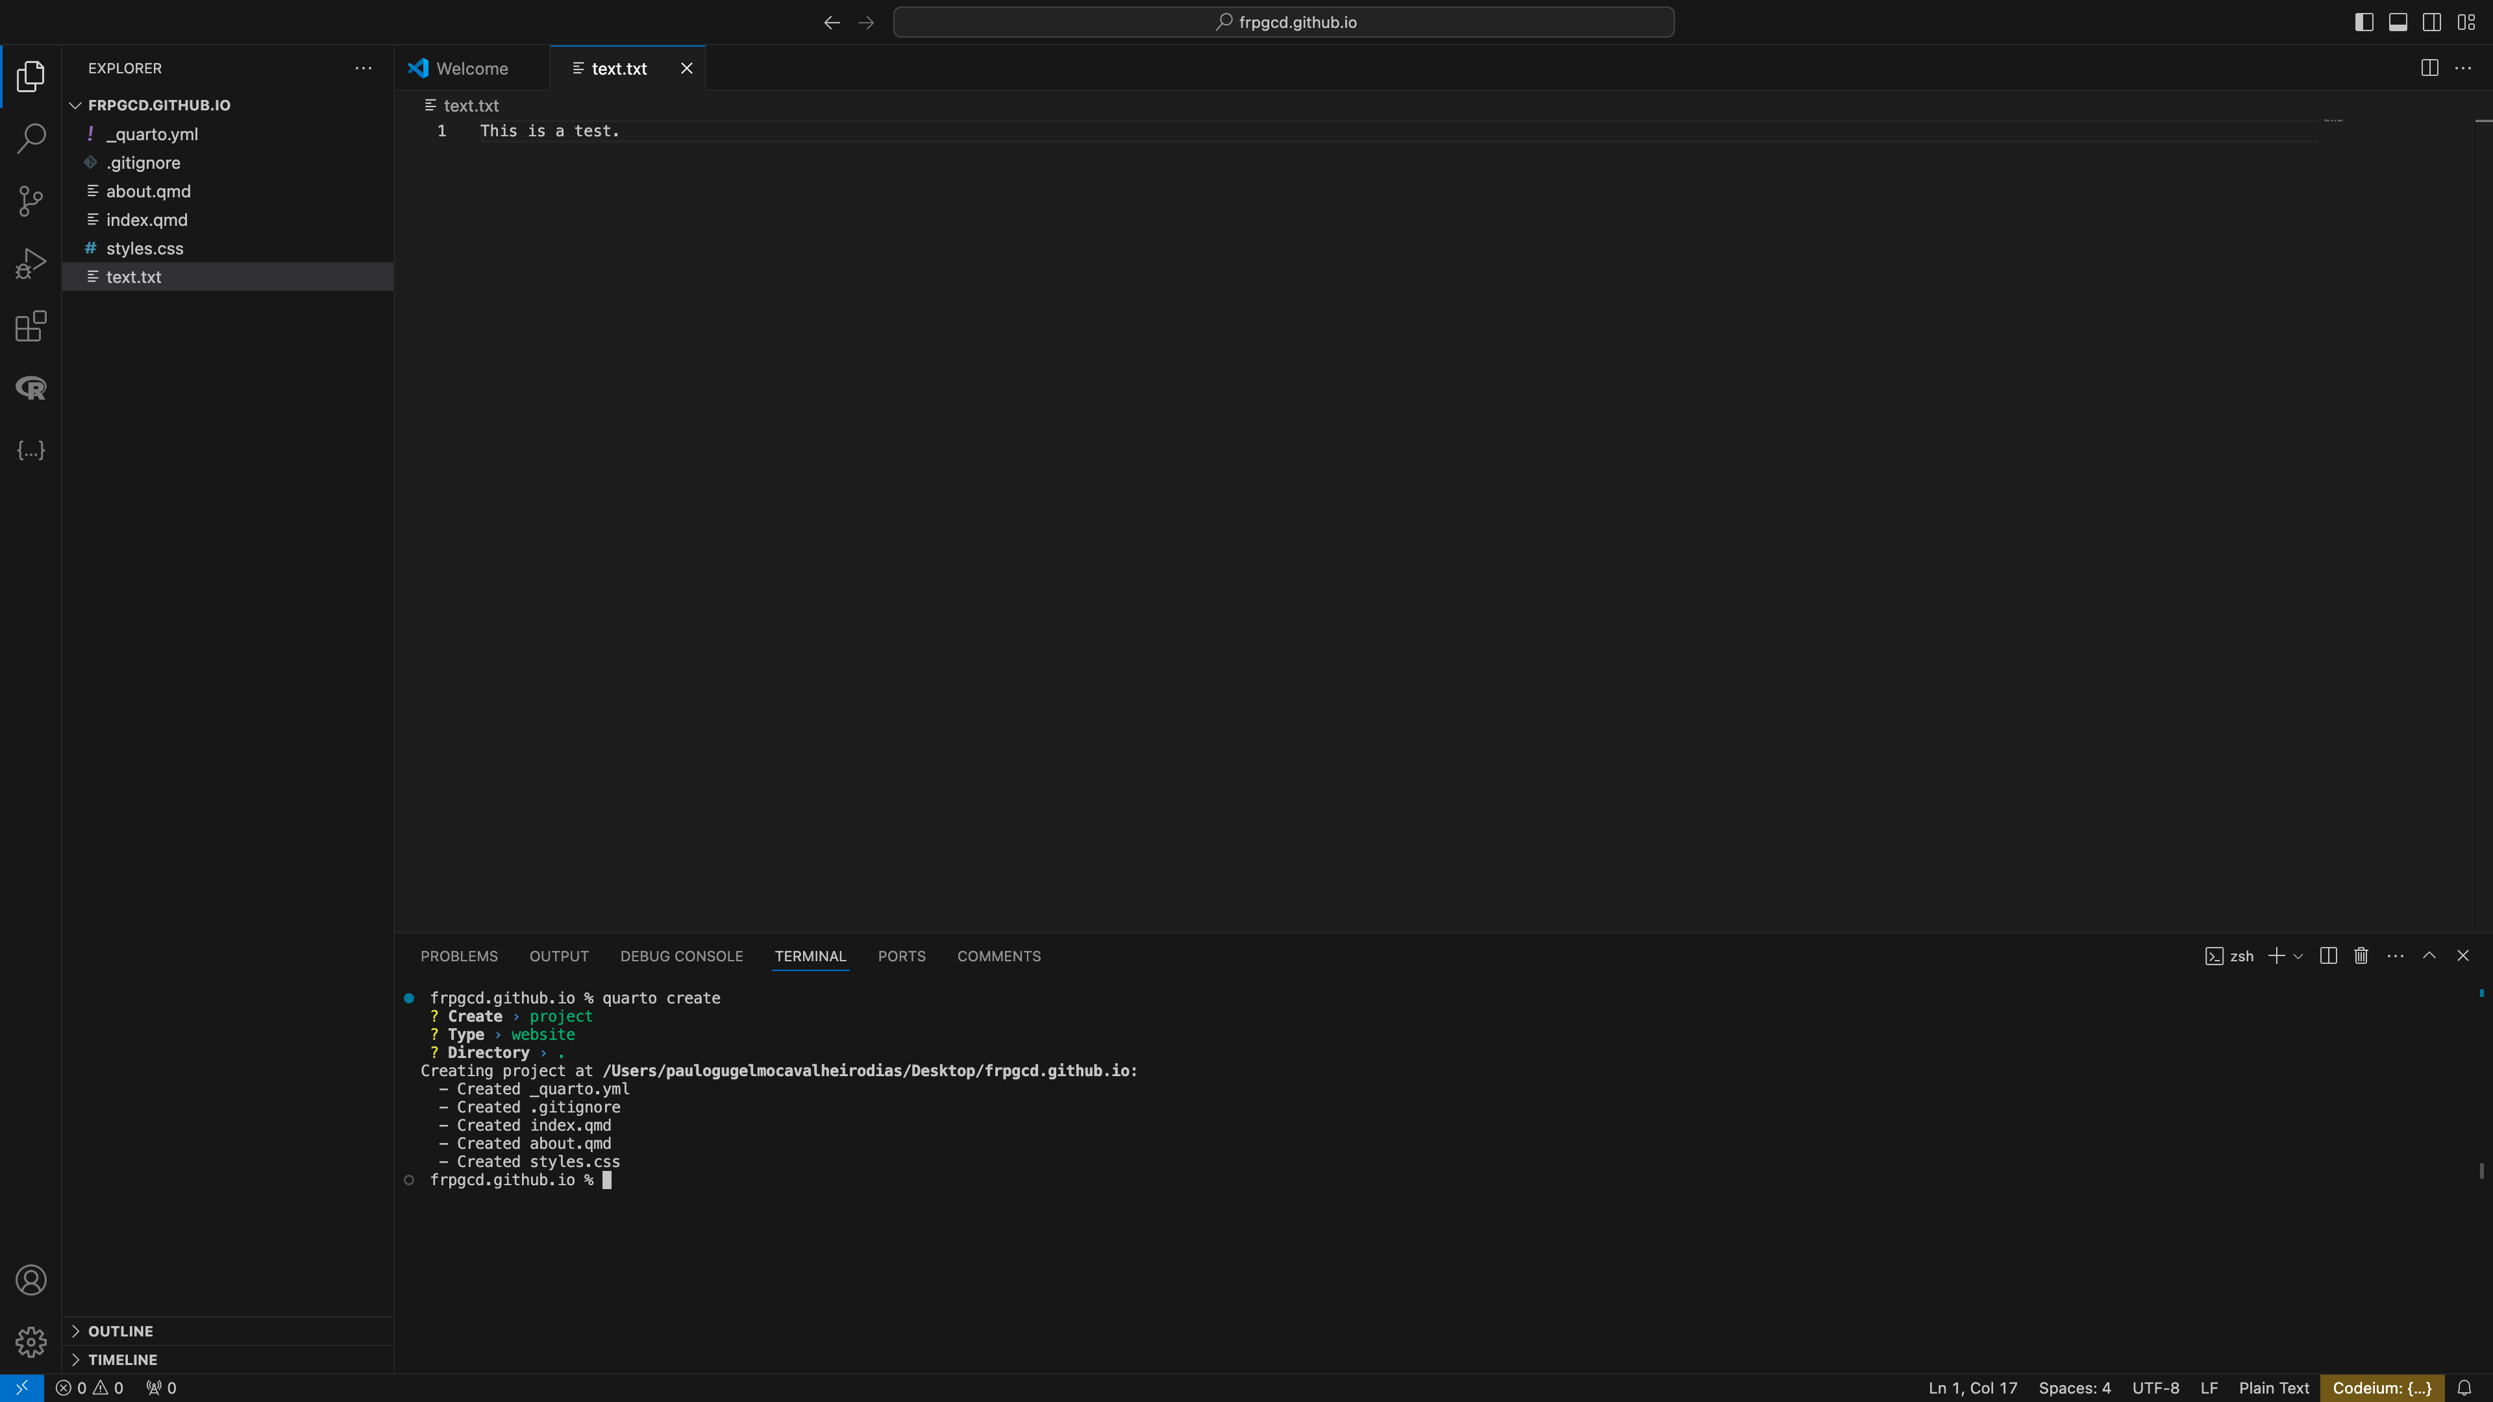Image resolution: width=2493 pixels, height=1402 pixels.
Task: Collapse the FRPGCD.GITHUB.IO folder
Action: click(x=229, y=105)
